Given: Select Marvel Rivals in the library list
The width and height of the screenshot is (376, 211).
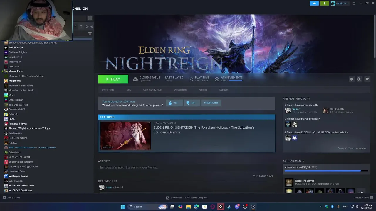Looking at the screenshot, I should pyautogui.click(x=16, y=71).
